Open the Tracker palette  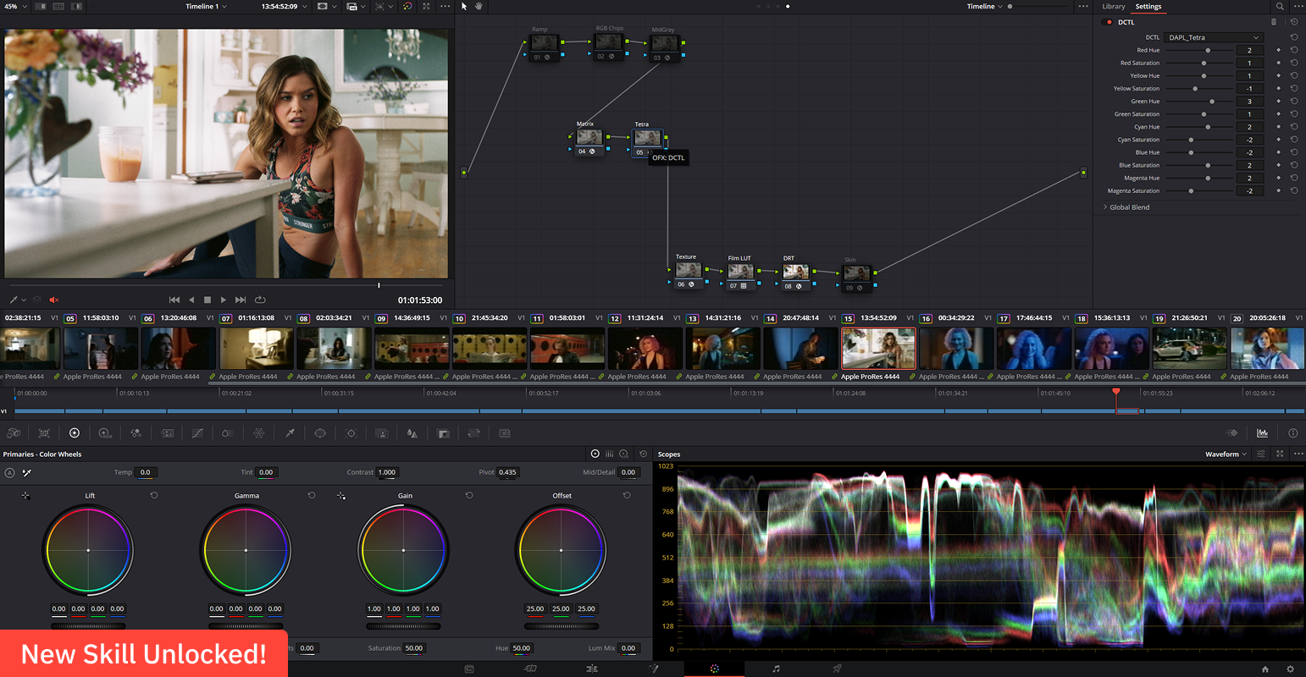pyautogui.click(x=351, y=433)
